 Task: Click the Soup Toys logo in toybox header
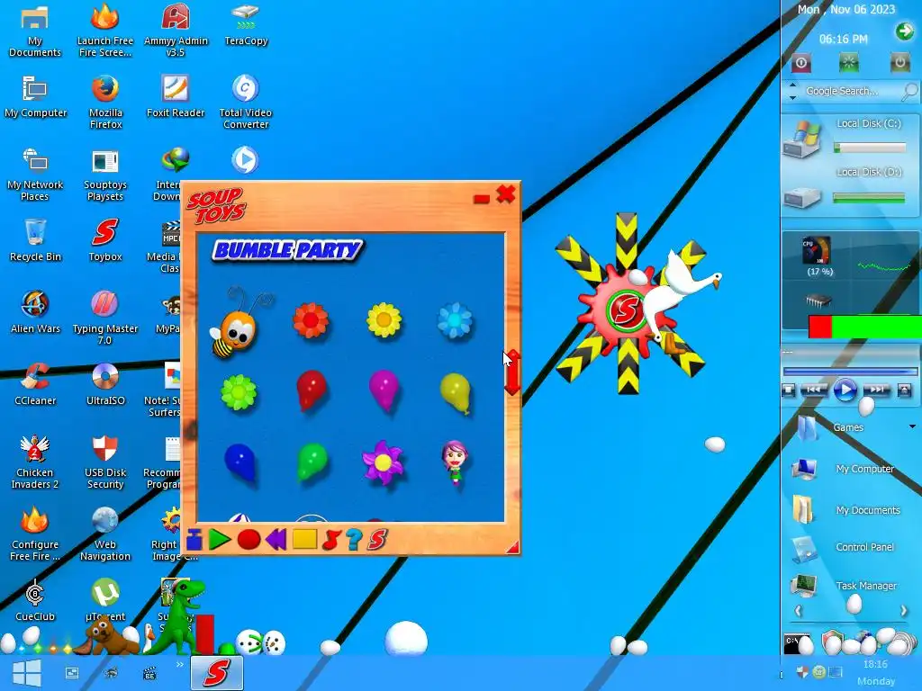pyautogui.click(x=216, y=205)
